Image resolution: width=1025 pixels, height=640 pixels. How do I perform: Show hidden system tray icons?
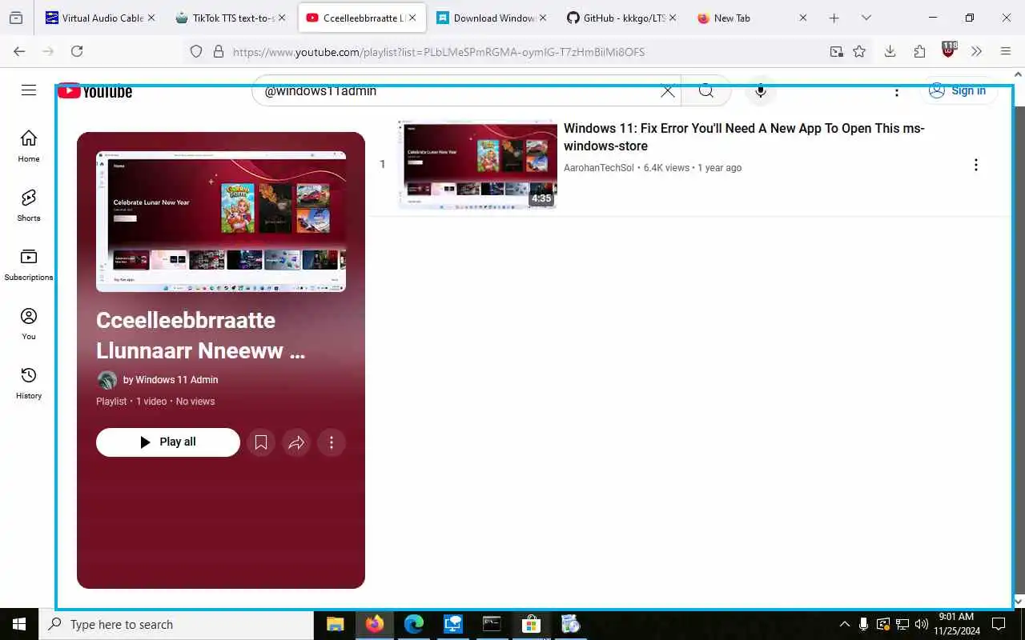pyautogui.click(x=844, y=624)
